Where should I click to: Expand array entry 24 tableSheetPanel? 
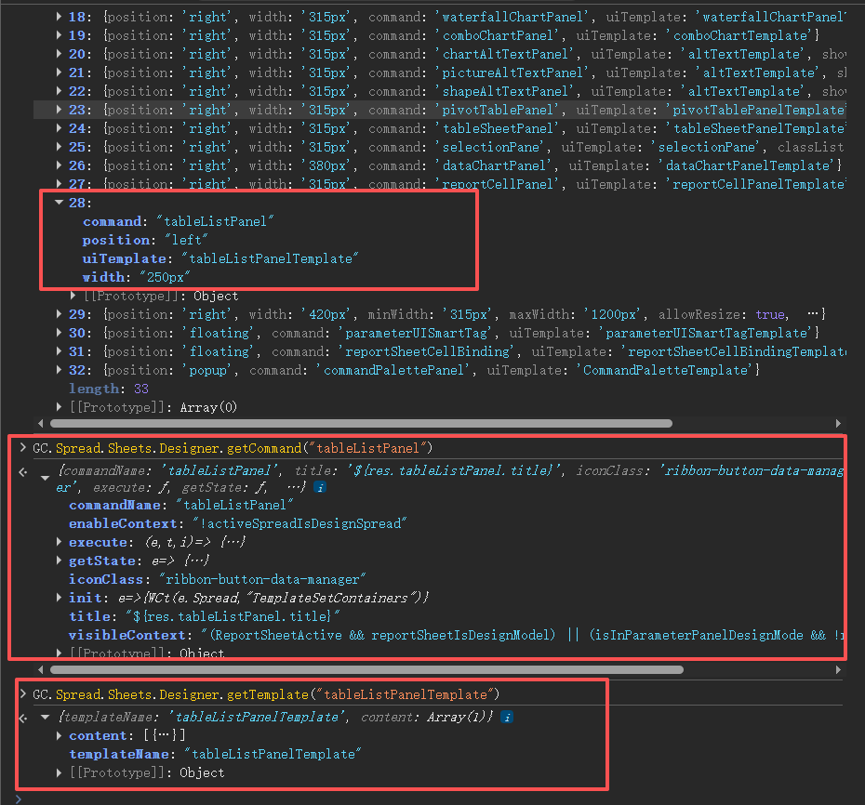tap(59, 128)
